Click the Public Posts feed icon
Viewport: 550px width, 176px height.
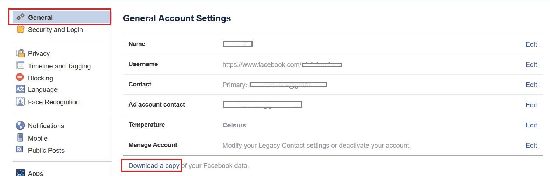(x=20, y=149)
